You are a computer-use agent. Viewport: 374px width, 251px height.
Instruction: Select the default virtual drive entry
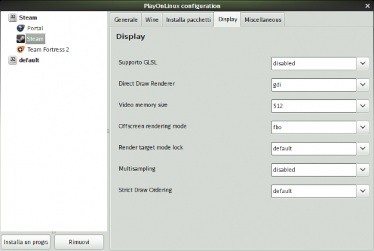click(29, 60)
